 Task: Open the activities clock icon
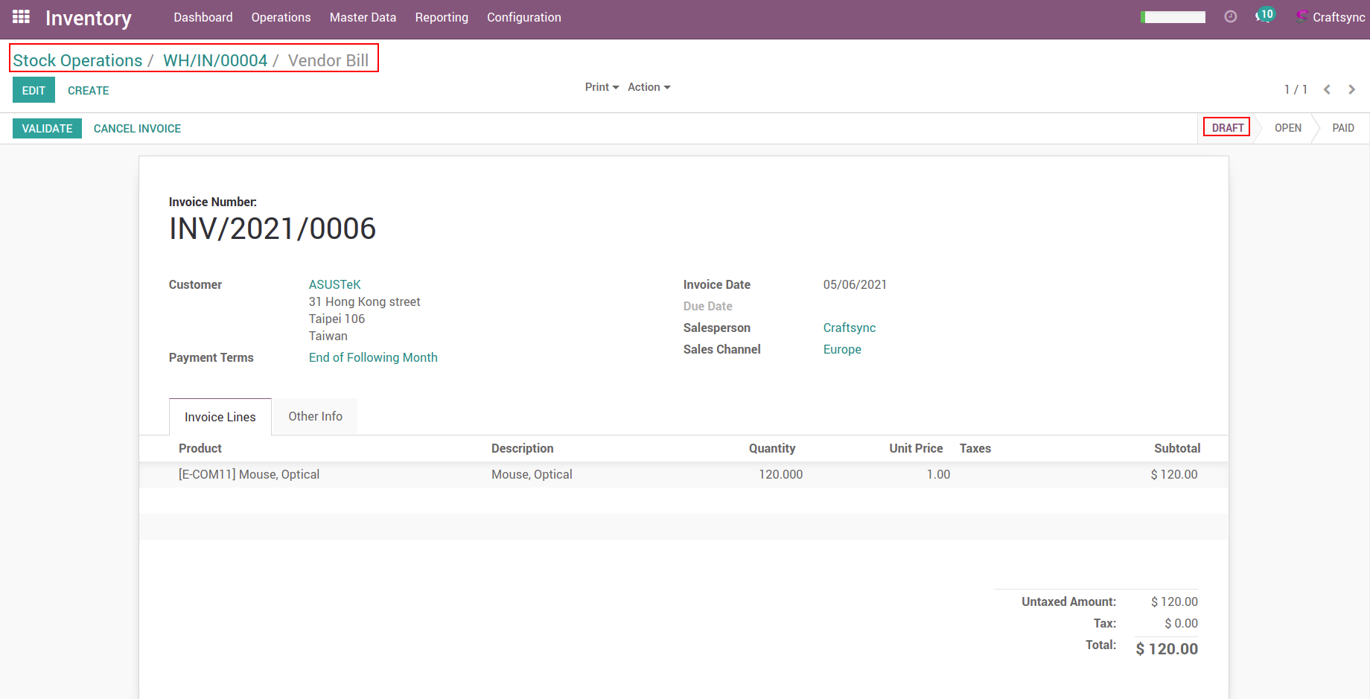coord(1230,17)
